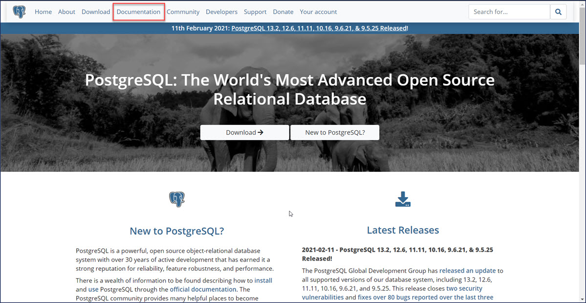Open the Developers nav item

coord(221,12)
